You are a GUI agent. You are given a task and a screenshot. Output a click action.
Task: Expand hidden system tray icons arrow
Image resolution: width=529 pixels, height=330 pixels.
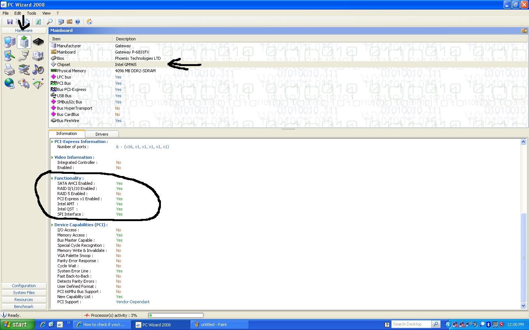tap(448, 324)
